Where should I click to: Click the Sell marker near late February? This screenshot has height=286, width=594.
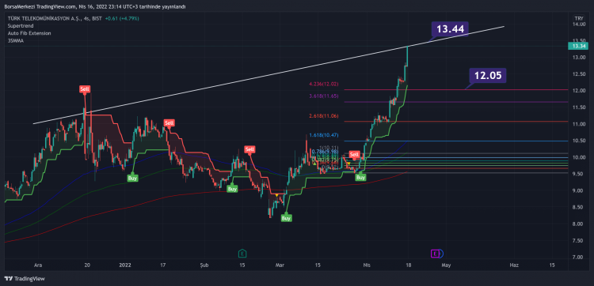249,149
